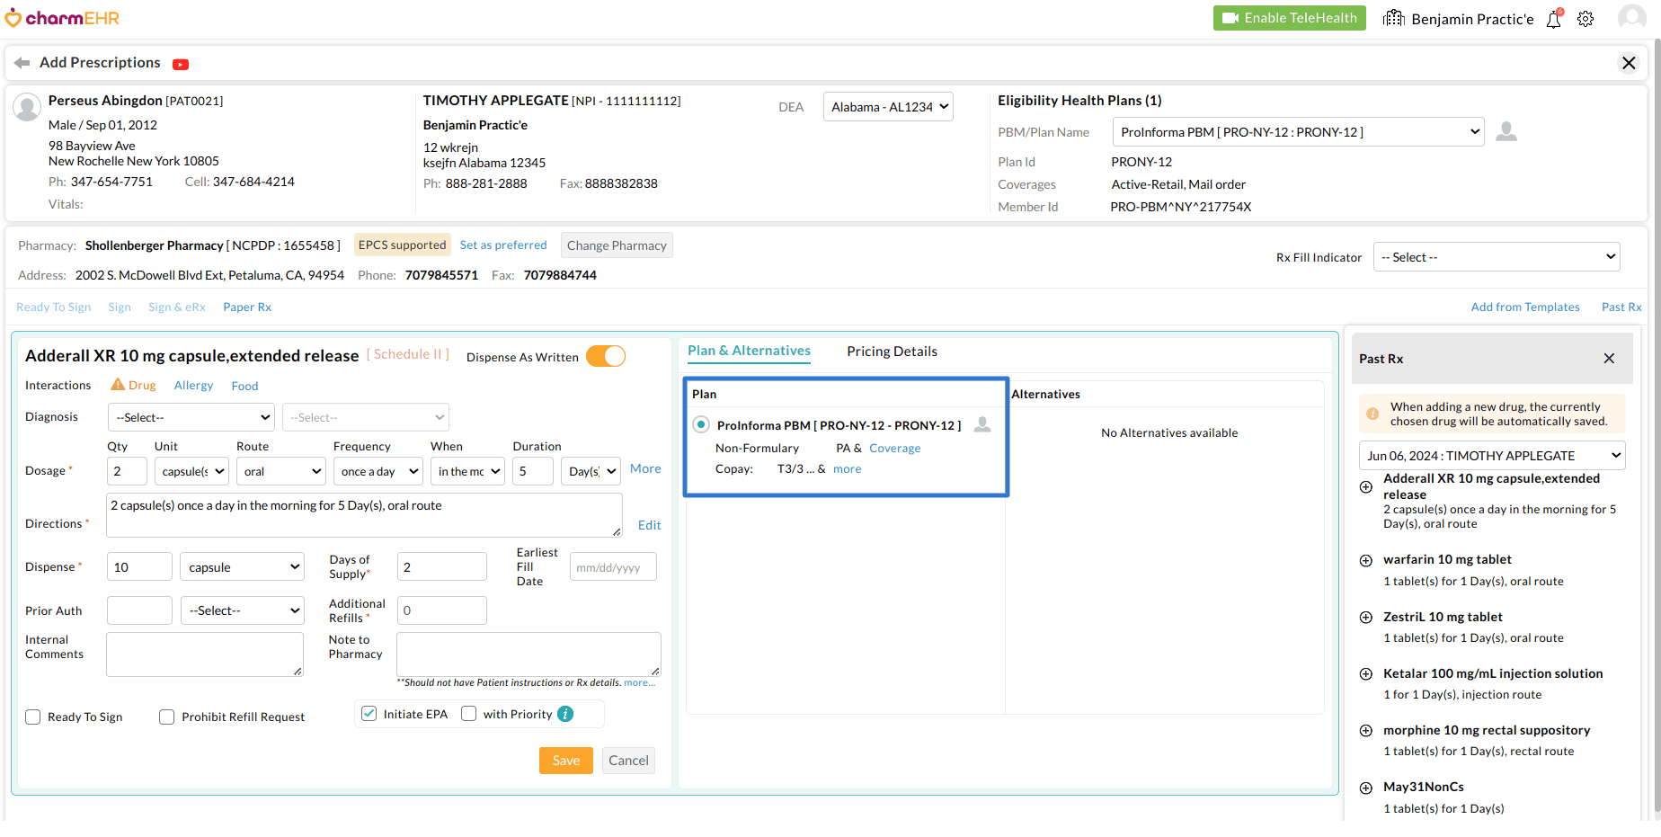Open the DEA Alabama dropdown
The height and width of the screenshot is (837, 1661).
click(888, 107)
